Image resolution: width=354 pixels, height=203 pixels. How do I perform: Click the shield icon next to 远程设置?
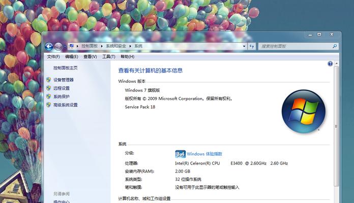pyautogui.click(x=48, y=88)
